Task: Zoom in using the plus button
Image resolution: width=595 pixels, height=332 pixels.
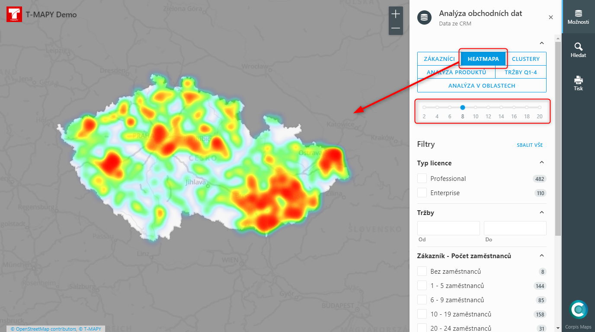Action: click(x=395, y=14)
